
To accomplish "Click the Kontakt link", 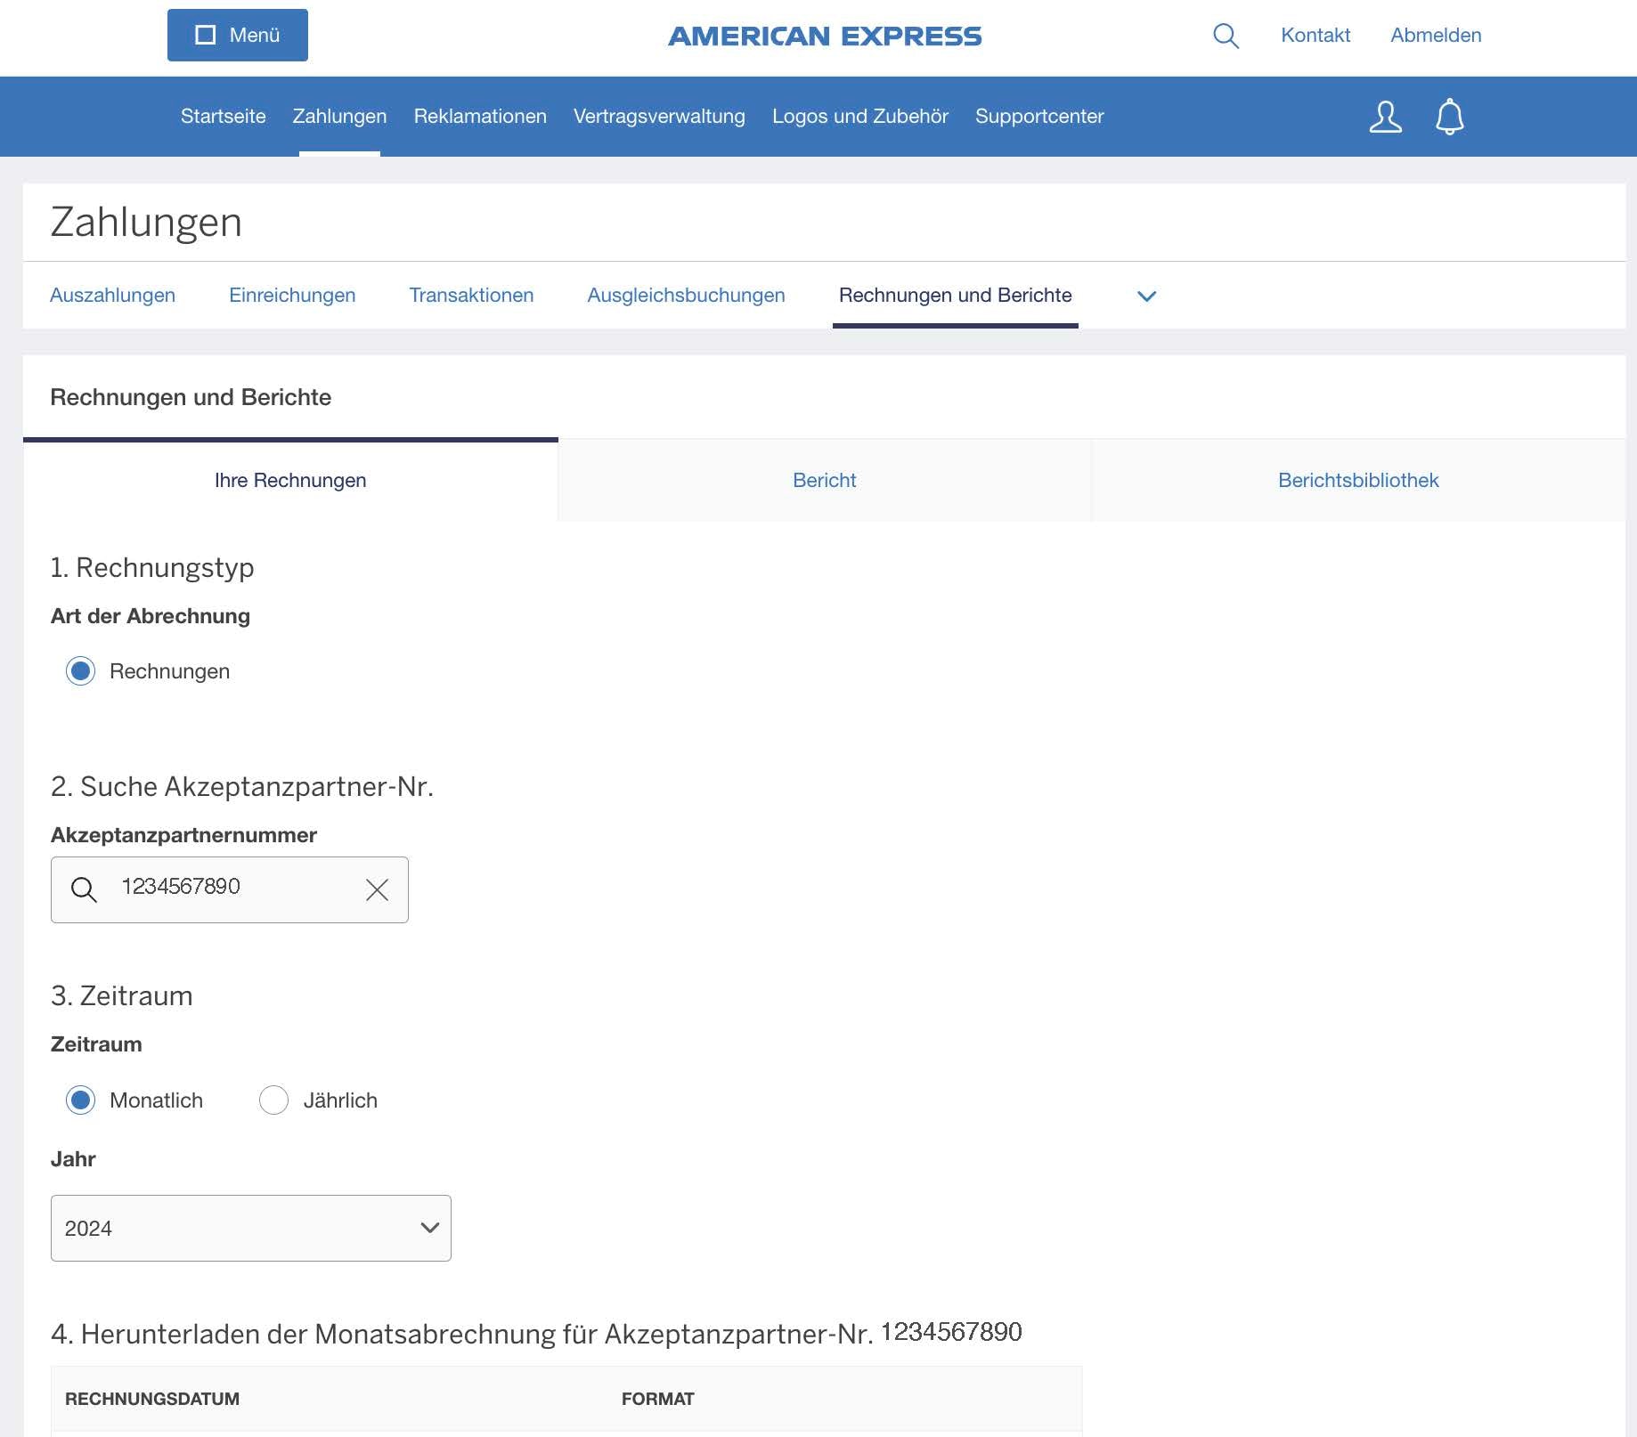I will tap(1315, 36).
